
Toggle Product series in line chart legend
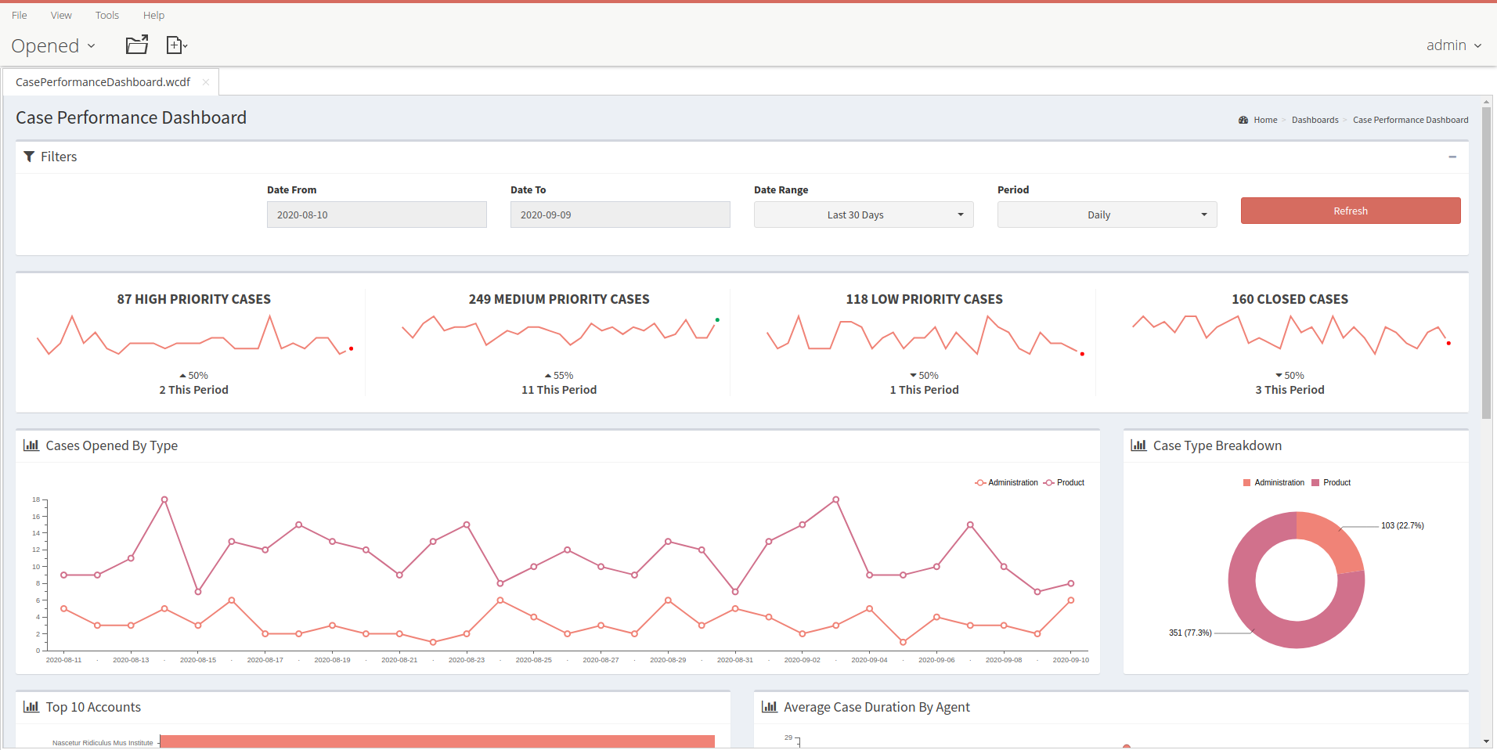tap(1065, 483)
